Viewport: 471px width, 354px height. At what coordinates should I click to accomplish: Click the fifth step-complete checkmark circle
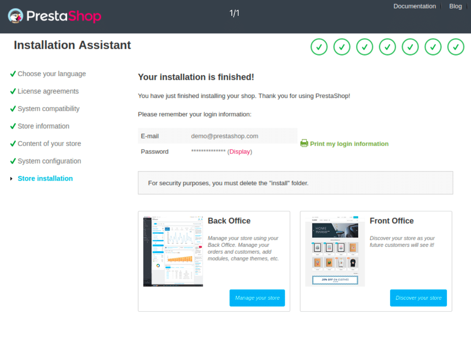[410, 47]
